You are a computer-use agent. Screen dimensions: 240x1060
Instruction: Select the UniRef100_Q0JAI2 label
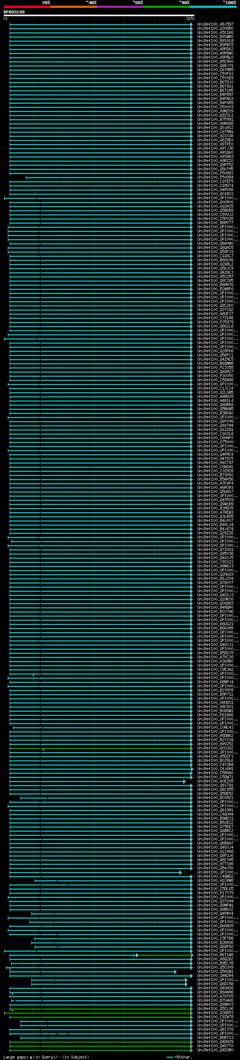(215, 127)
